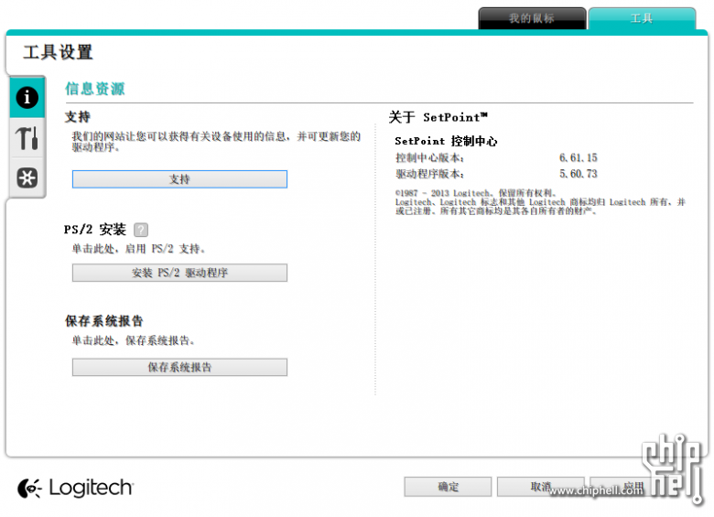Click the 保存系统报告 section heading

click(103, 321)
